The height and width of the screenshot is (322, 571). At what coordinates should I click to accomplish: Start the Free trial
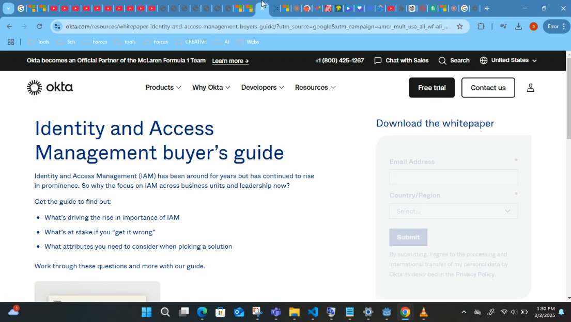point(432,88)
